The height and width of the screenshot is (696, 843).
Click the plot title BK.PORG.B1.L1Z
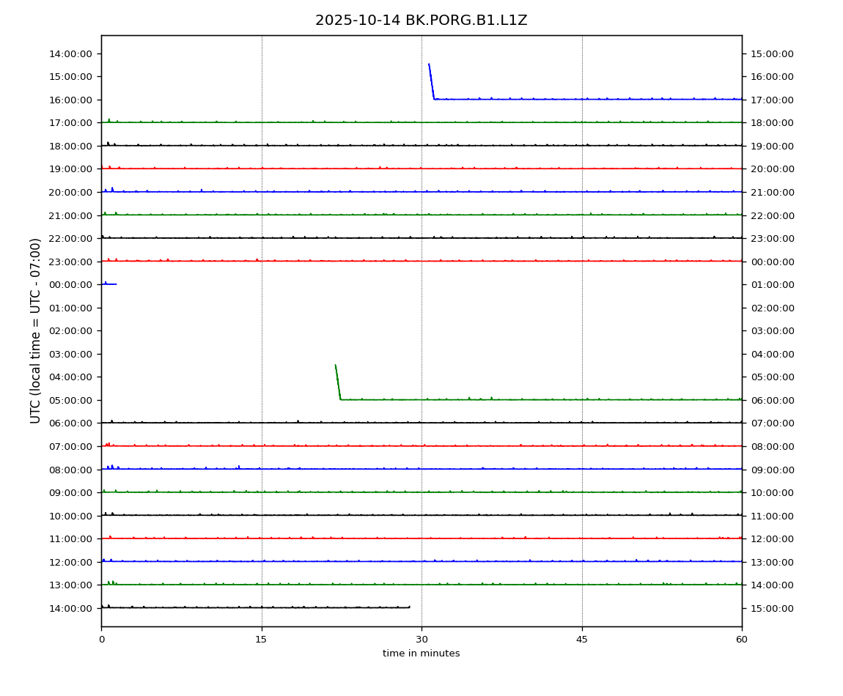[x=421, y=21]
